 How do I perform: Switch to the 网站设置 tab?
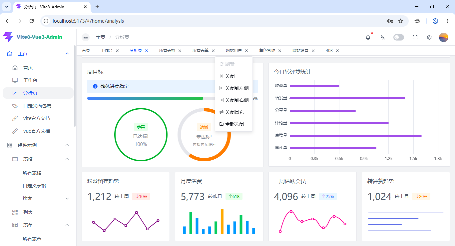coord(300,51)
